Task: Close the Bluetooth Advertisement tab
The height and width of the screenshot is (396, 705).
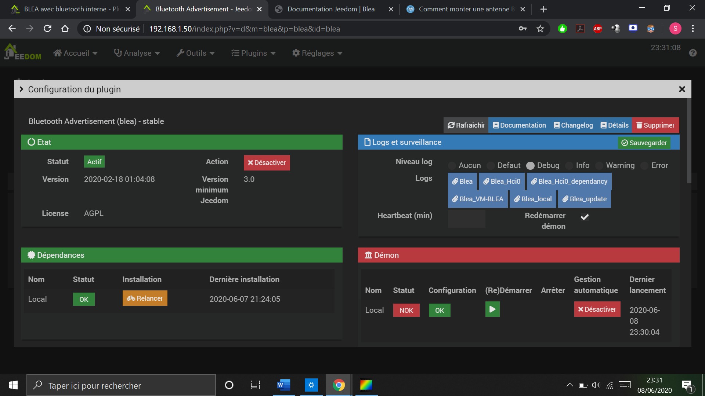Action: (259, 9)
